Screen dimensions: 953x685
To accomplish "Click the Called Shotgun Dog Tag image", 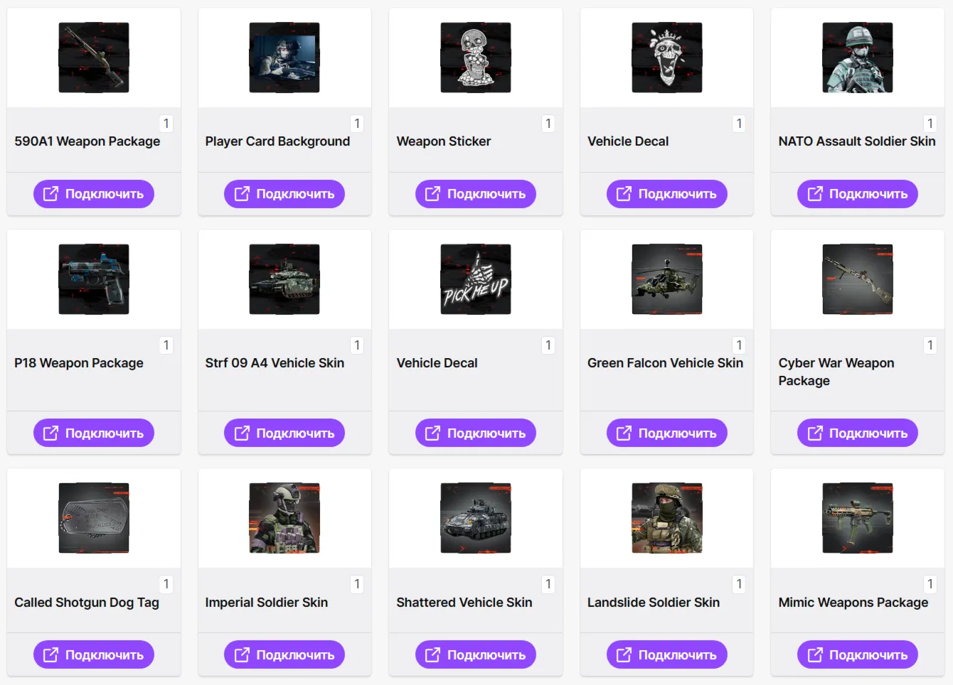I will (94, 518).
